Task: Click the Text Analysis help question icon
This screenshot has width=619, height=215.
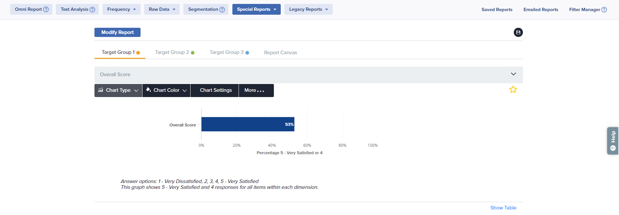Action: coord(92,9)
